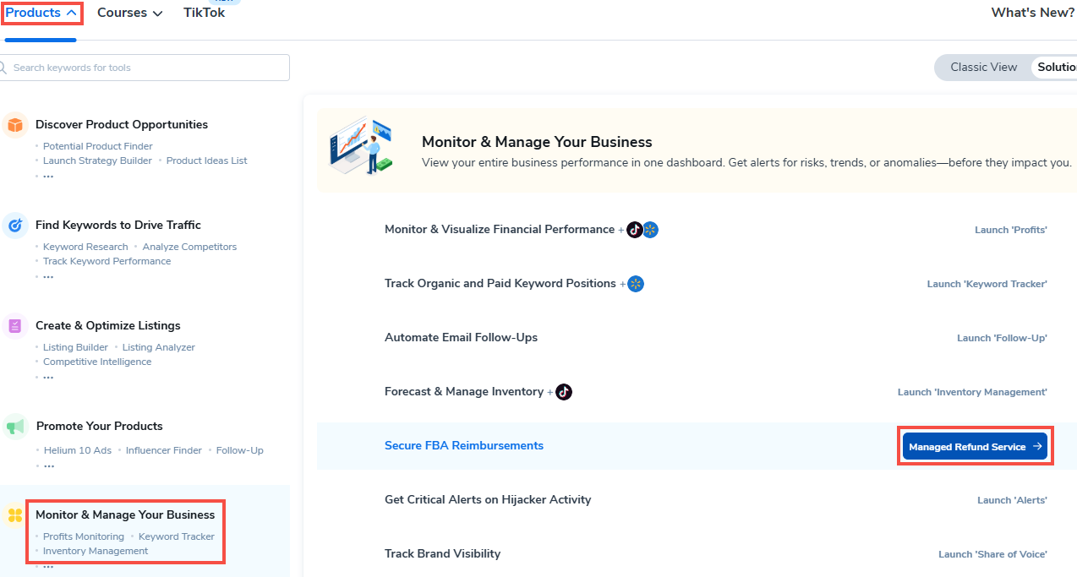
Task: Click the Promote Your Products megaphone icon
Action: [x=14, y=427]
